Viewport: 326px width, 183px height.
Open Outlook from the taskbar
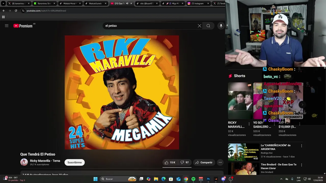coord(179,179)
